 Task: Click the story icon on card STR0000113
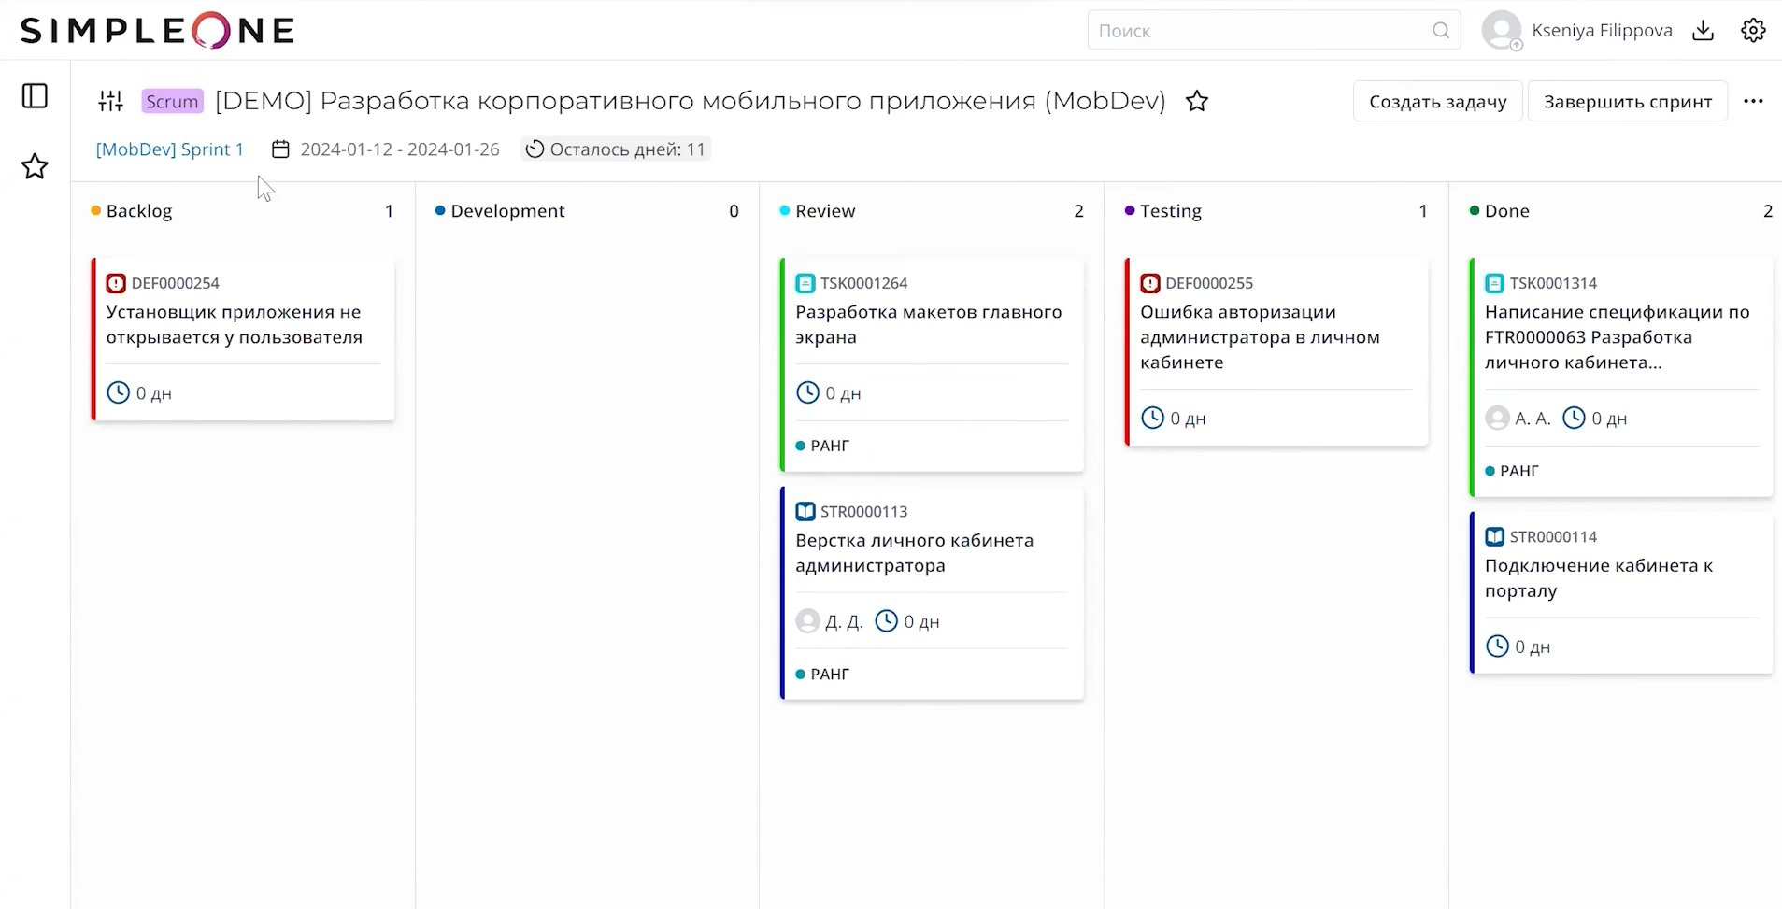pyautogui.click(x=805, y=511)
